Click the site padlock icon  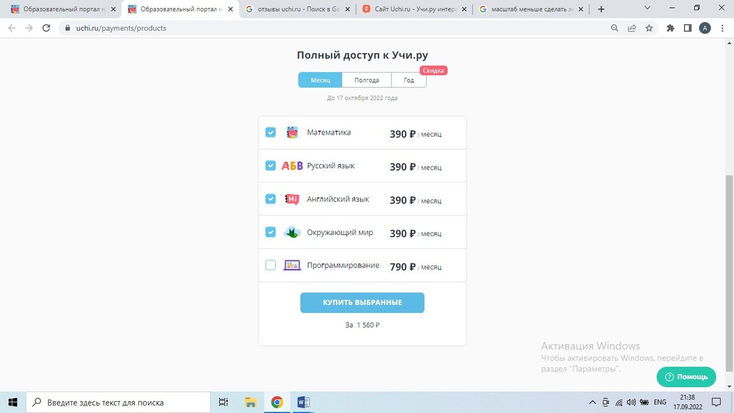(x=67, y=28)
